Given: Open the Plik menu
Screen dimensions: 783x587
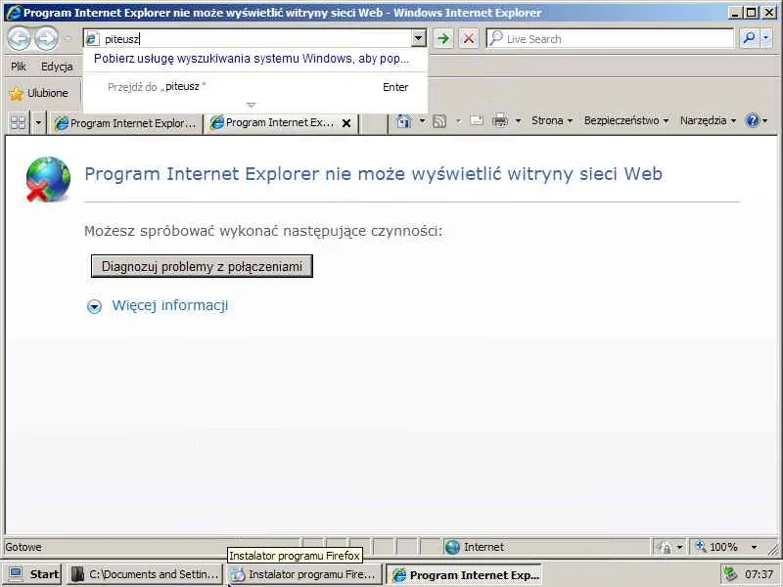Looking at the screenshot, I should click(19, 67).
